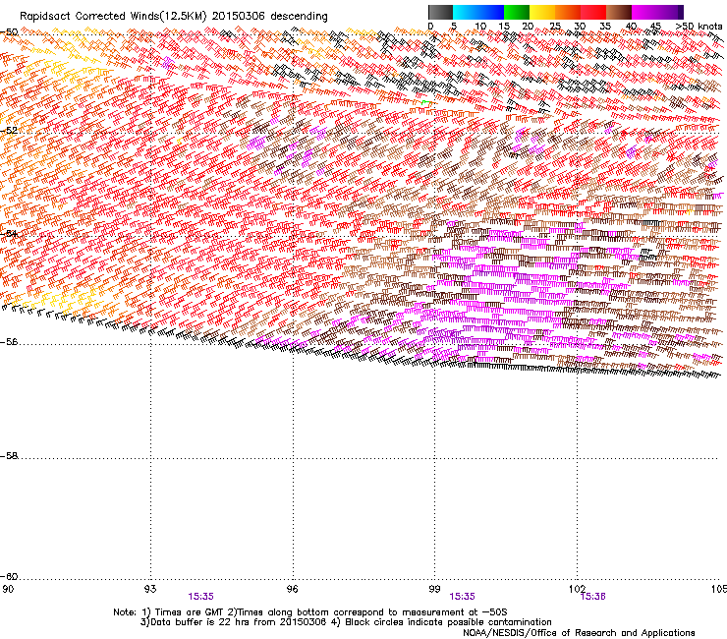
Task: Click the '-60' latitude label
Action: point(9,576)
